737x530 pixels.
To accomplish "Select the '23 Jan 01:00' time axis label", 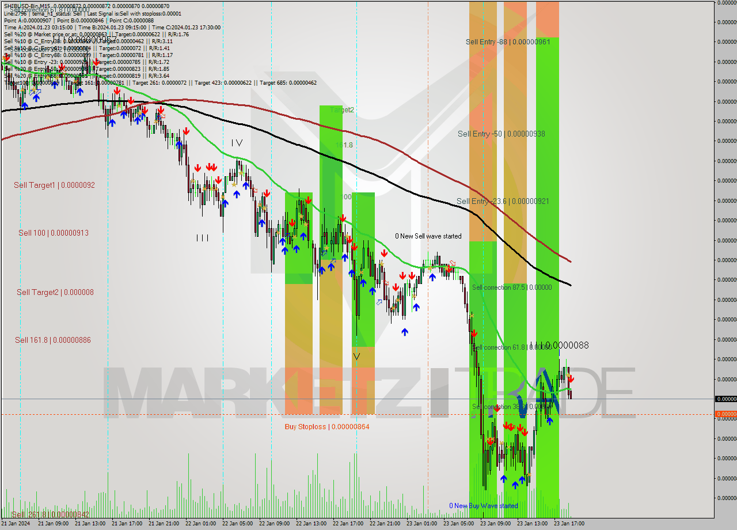I will tap(422, 524).
